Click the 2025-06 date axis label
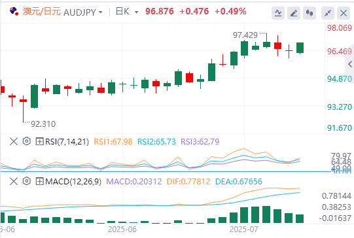This screenshot has height=238, width=354. click(x=122, y=229)
